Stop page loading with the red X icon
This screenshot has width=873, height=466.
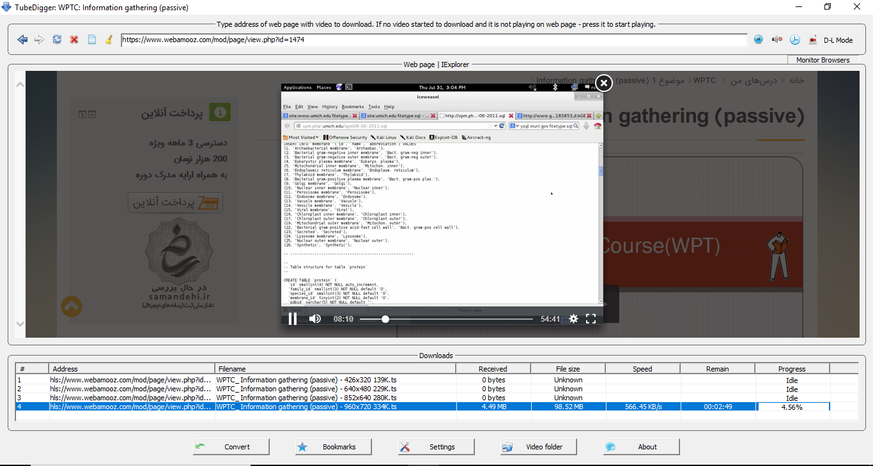pos(74,40)
